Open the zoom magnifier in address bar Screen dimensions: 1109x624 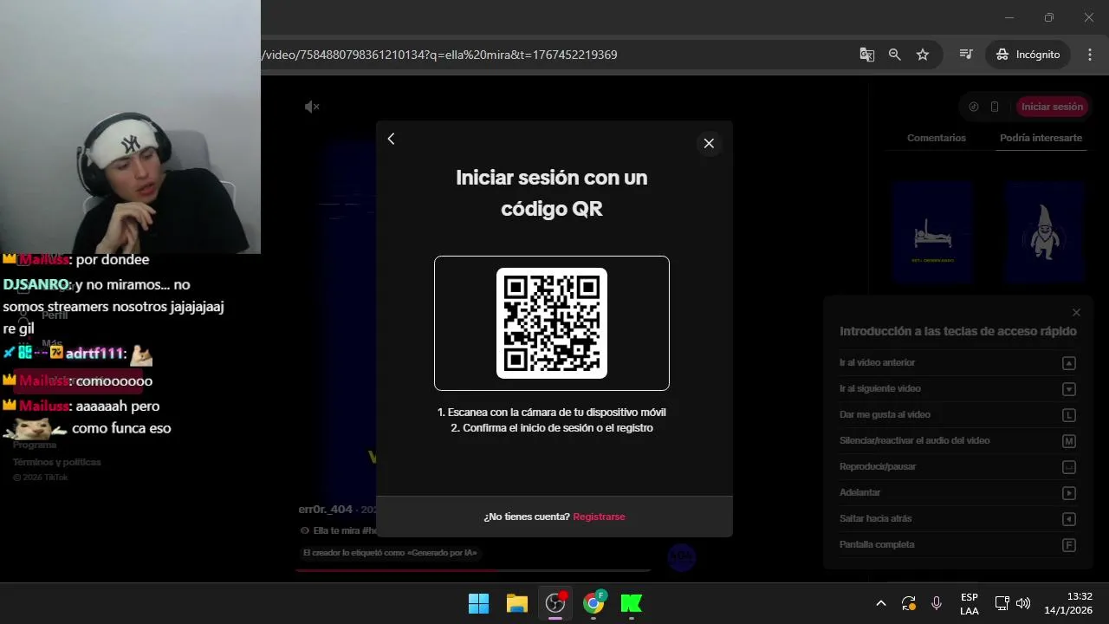(x=894, y=55)
